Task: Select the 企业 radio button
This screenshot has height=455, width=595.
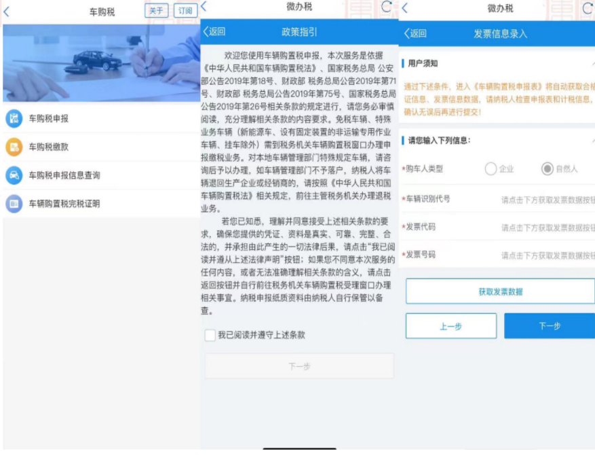Action: (491, 169)
